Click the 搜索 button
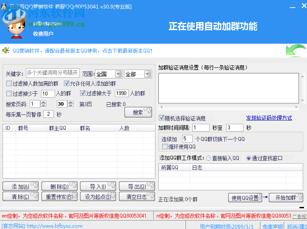The height and width of the screenshot is (229, 307). click(138, 112)
